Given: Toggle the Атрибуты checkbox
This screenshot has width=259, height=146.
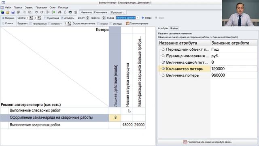Looking at the screenshot, I should click(x=62, y=18).
